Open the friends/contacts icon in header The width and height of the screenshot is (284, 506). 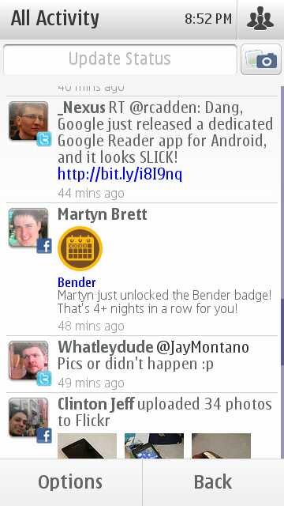260,19
